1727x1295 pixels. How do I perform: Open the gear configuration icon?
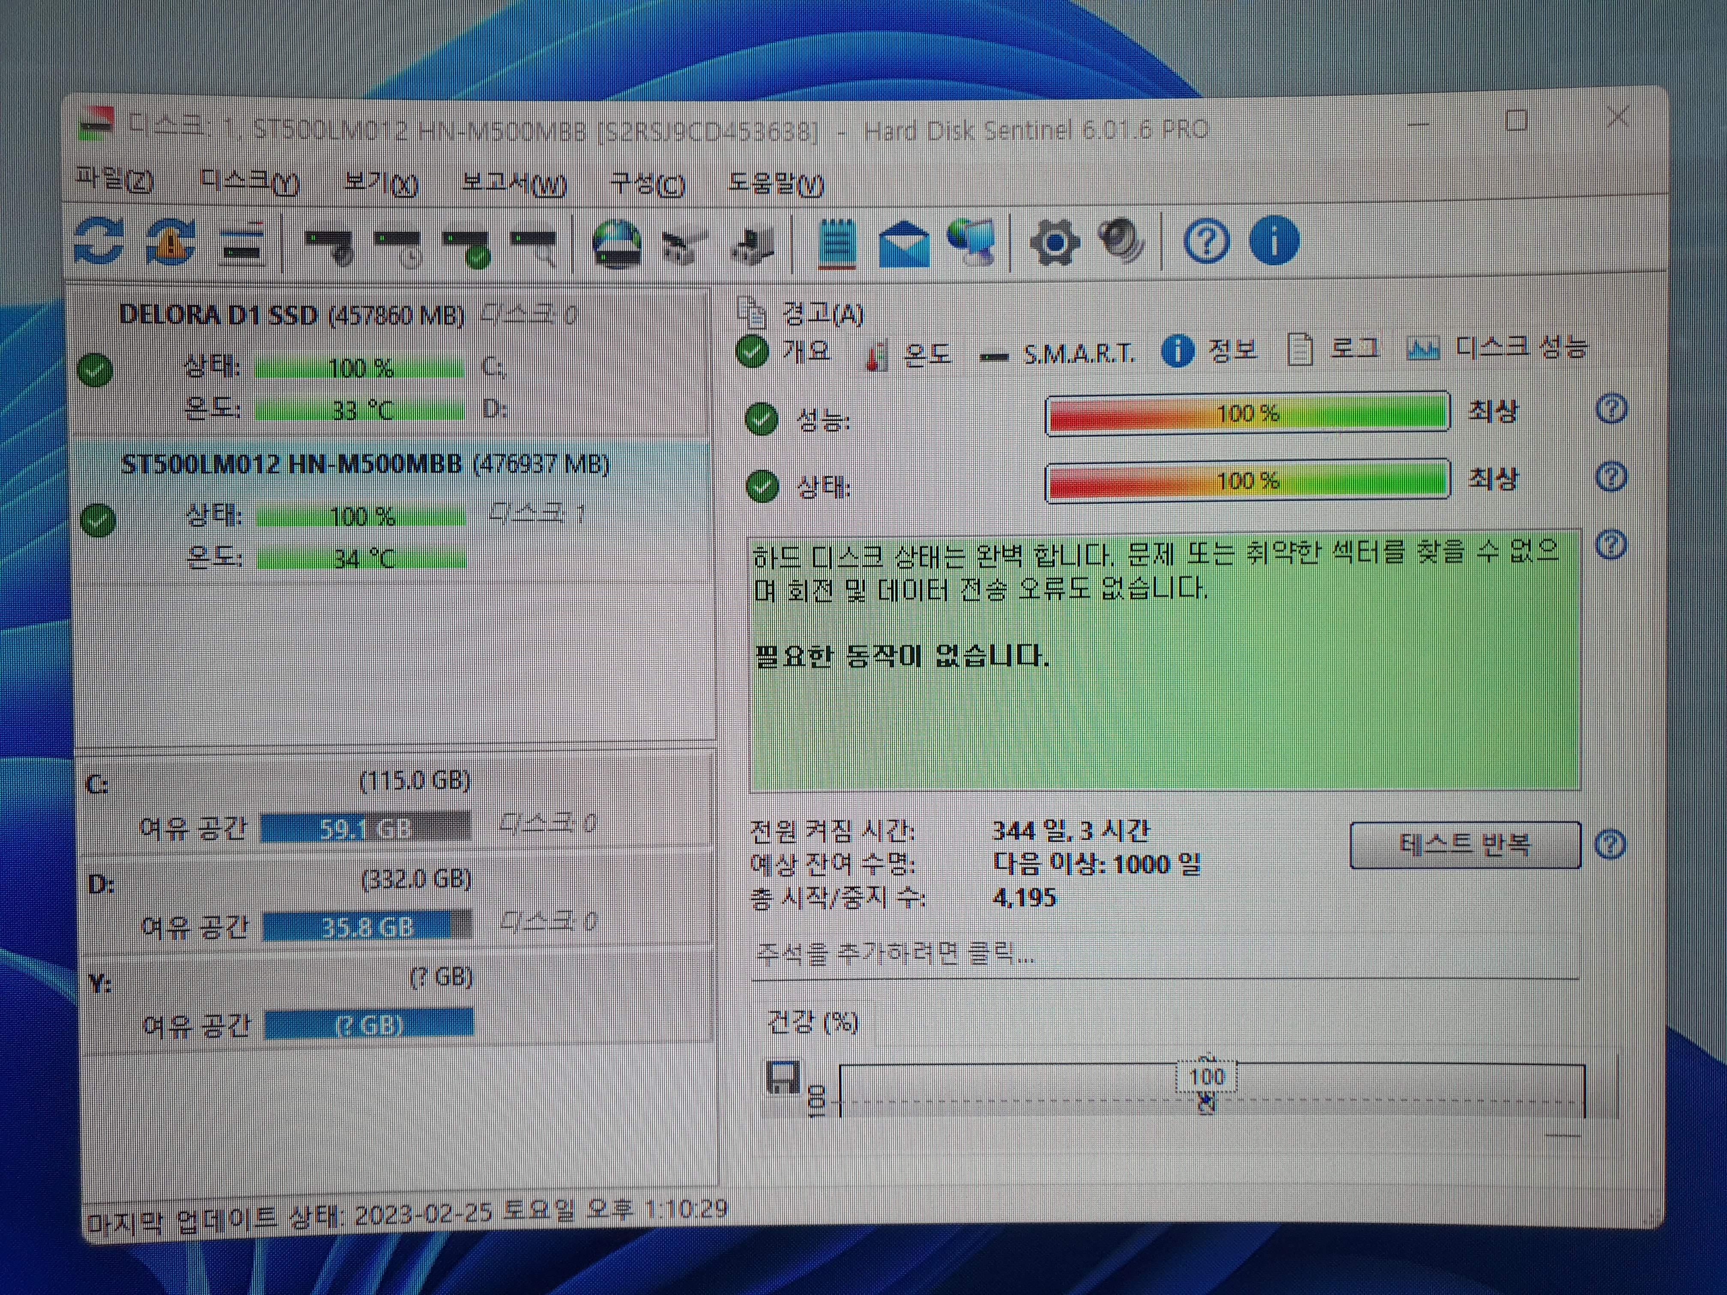point(1055,243)
